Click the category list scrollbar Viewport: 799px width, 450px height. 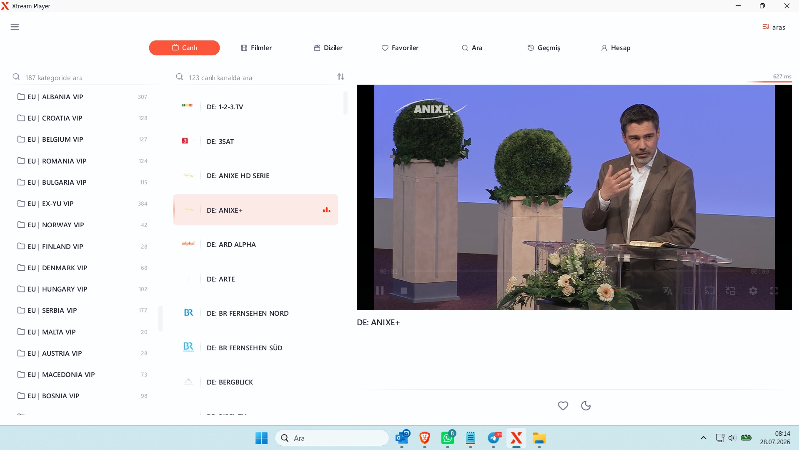(x=160, y=319)
